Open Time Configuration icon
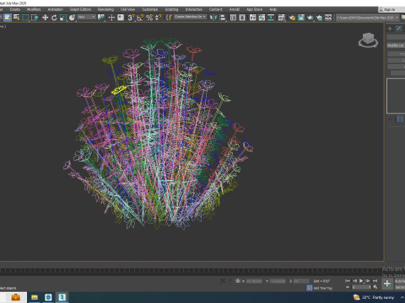405x303 pixels. click(375, 287)
